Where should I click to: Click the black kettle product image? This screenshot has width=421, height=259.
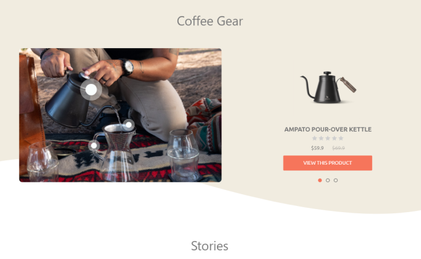tap(328, 88)
